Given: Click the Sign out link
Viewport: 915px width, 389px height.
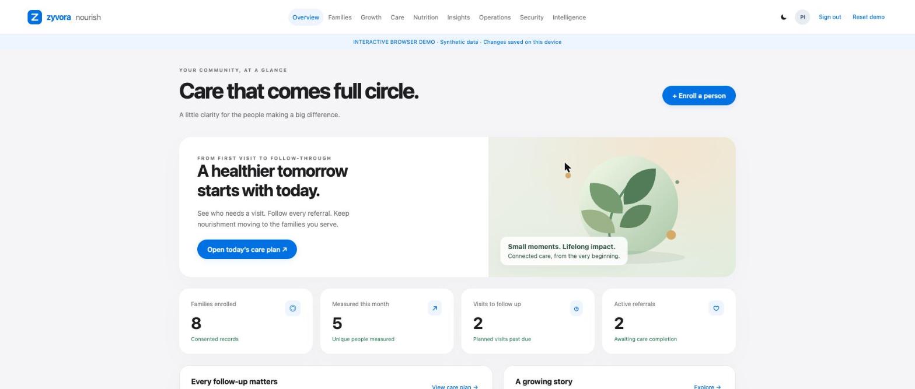Looking at the screenshot, I should [x=830, y=17].
